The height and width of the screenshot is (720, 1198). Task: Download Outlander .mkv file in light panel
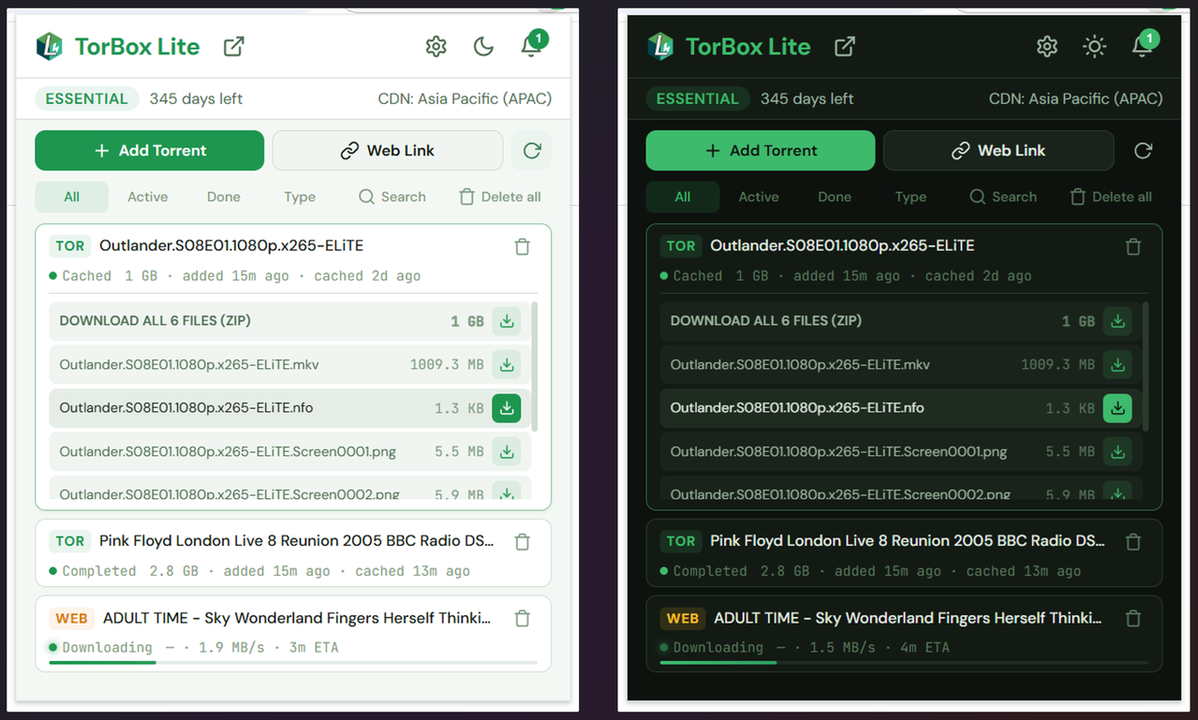click(507, 364)
